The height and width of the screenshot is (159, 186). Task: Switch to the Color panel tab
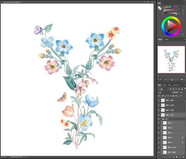[159, 3]
